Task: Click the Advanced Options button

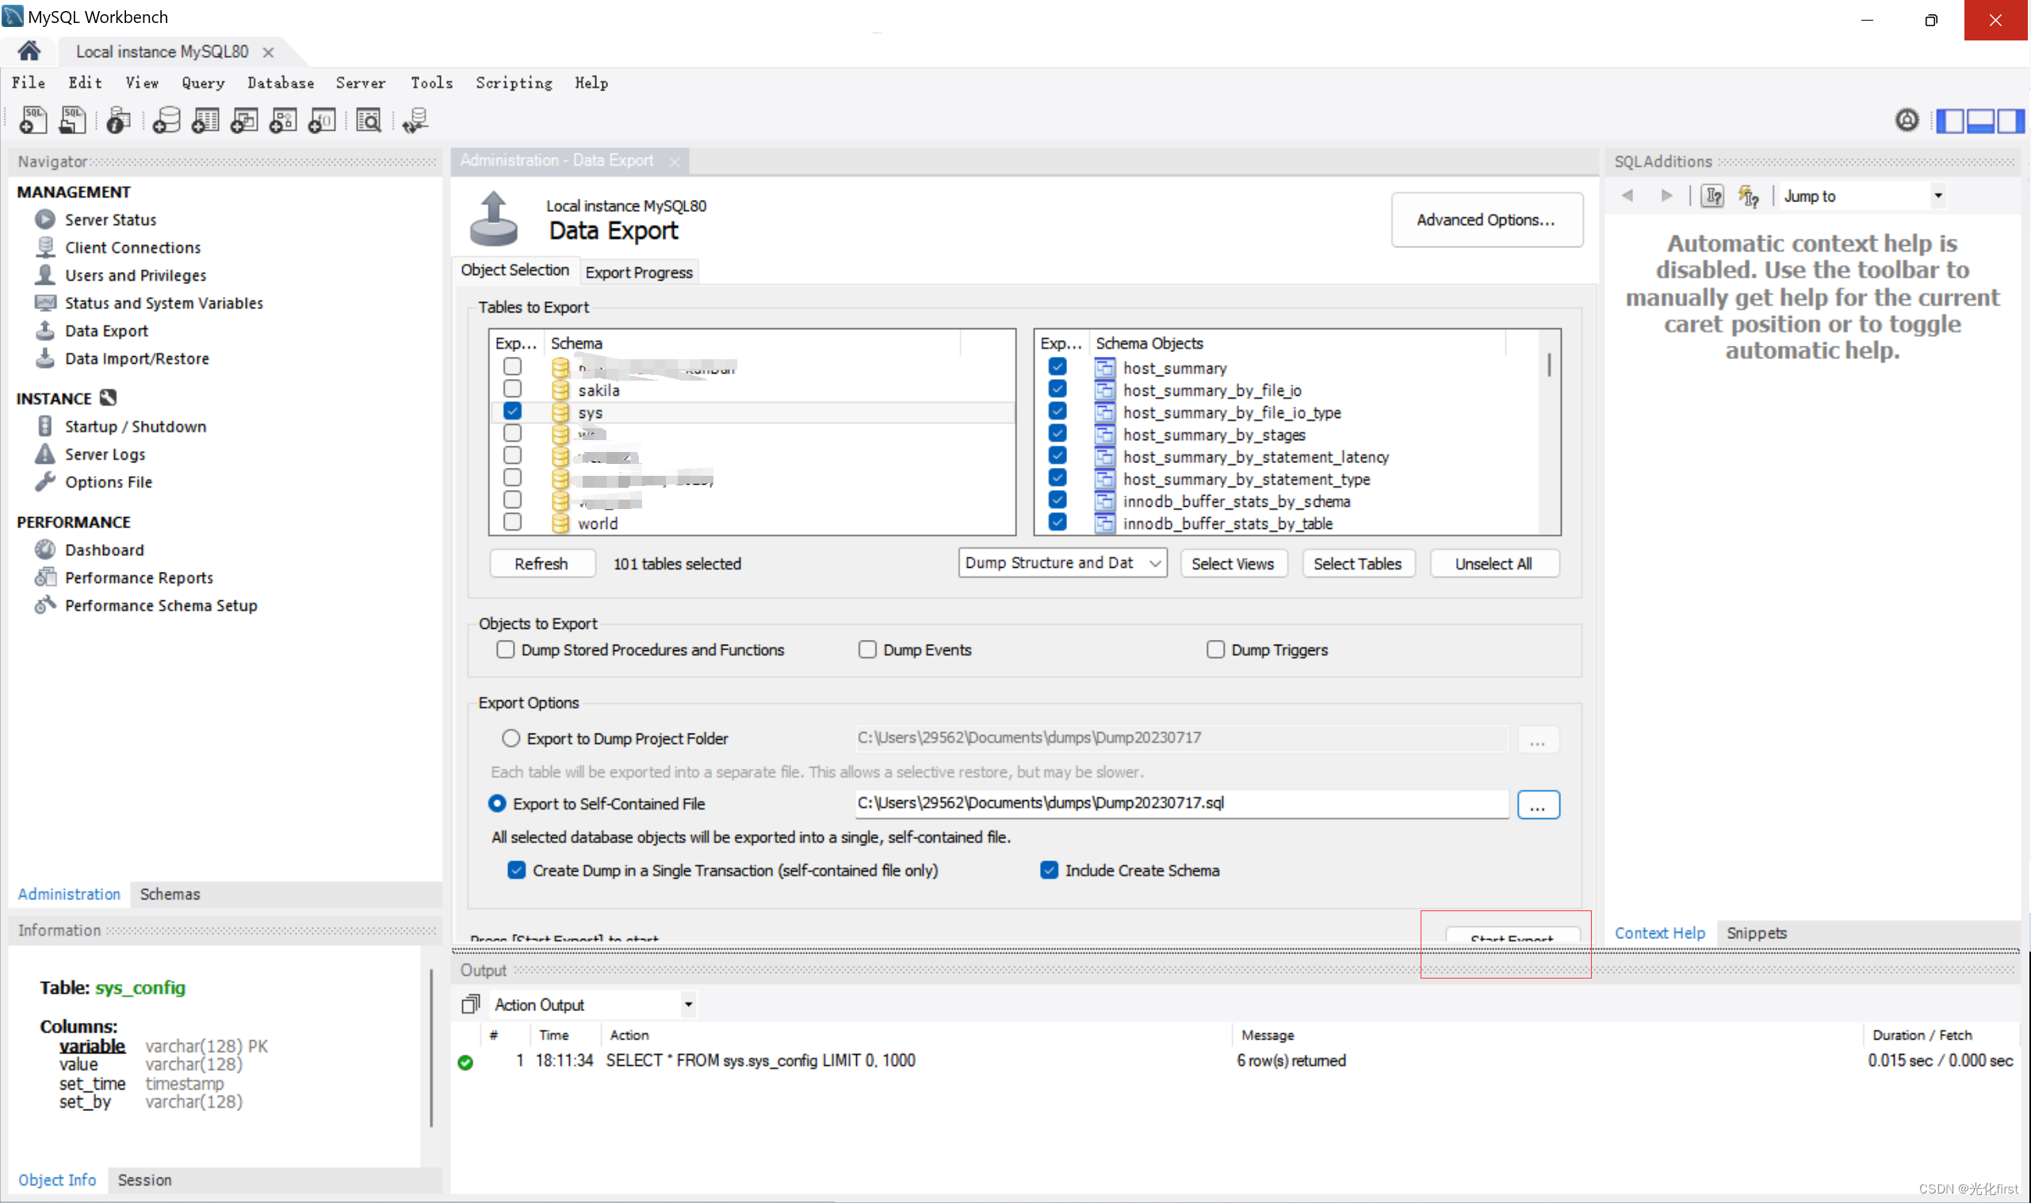Action: point(1486,220)
